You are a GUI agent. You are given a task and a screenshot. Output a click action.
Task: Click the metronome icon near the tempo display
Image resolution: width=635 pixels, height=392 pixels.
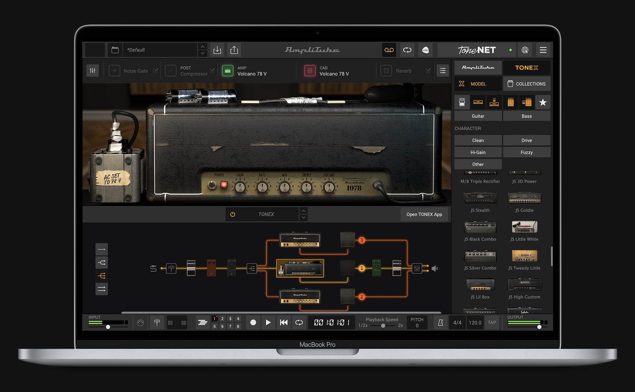point(440,322)
